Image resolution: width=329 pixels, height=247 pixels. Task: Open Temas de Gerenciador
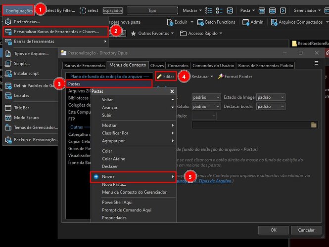(x=36, y=127)
